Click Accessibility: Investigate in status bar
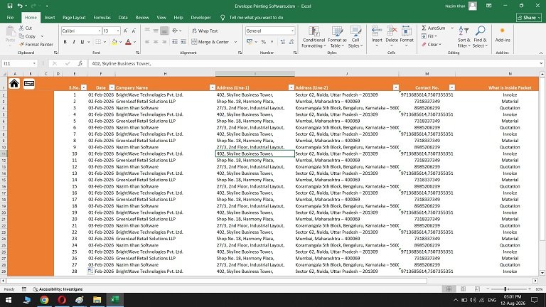 [58, 289]
